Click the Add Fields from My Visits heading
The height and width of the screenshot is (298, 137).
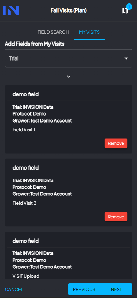point(35,44)
